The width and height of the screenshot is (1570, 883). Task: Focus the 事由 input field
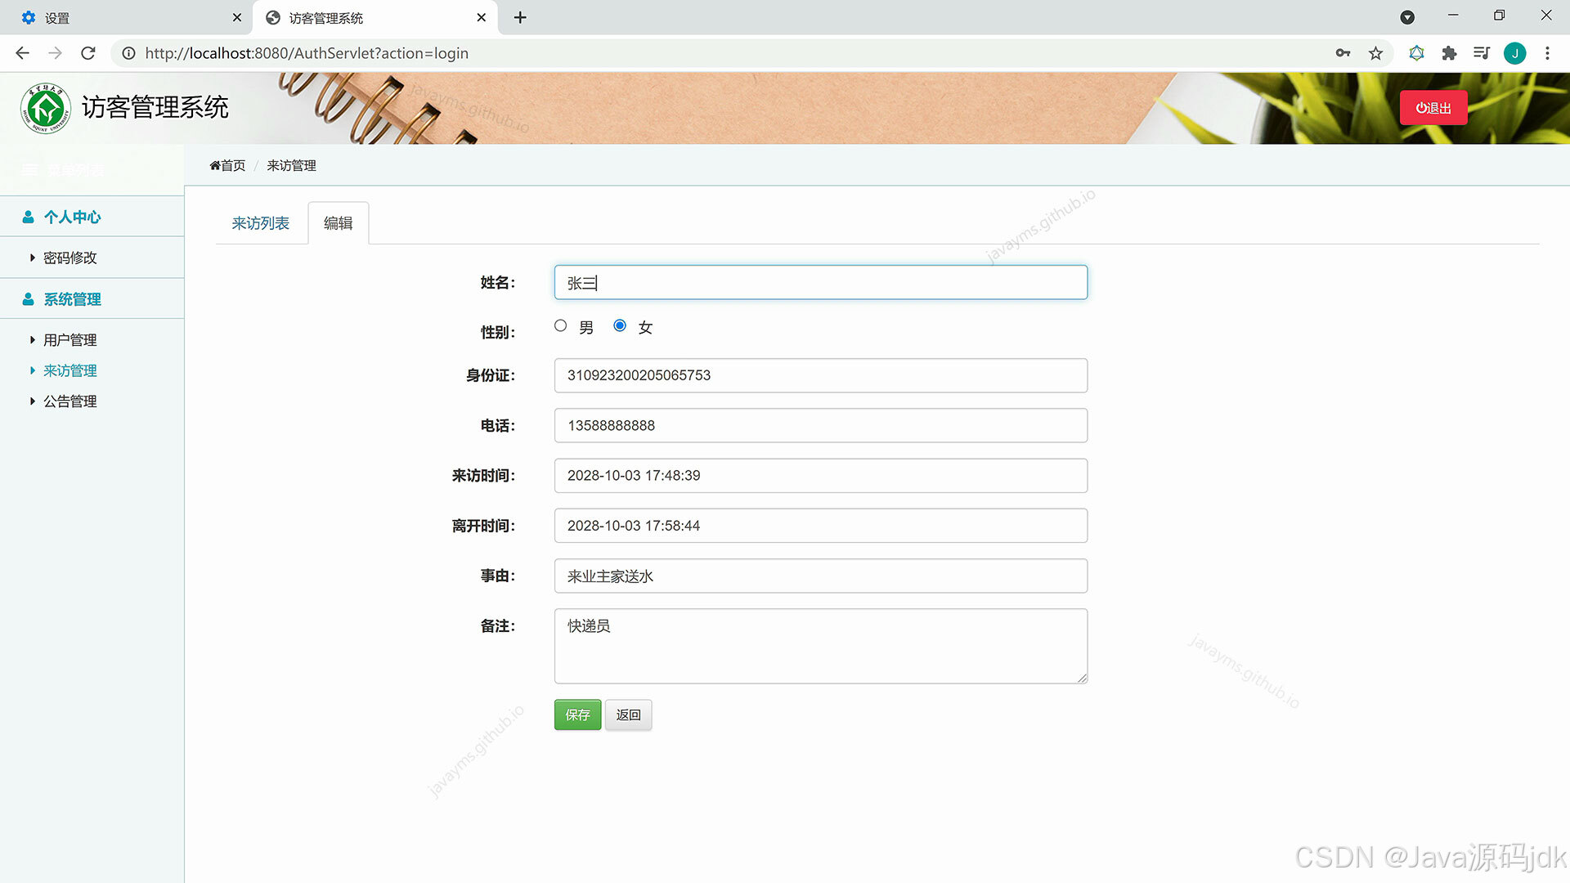coord(820,576)
